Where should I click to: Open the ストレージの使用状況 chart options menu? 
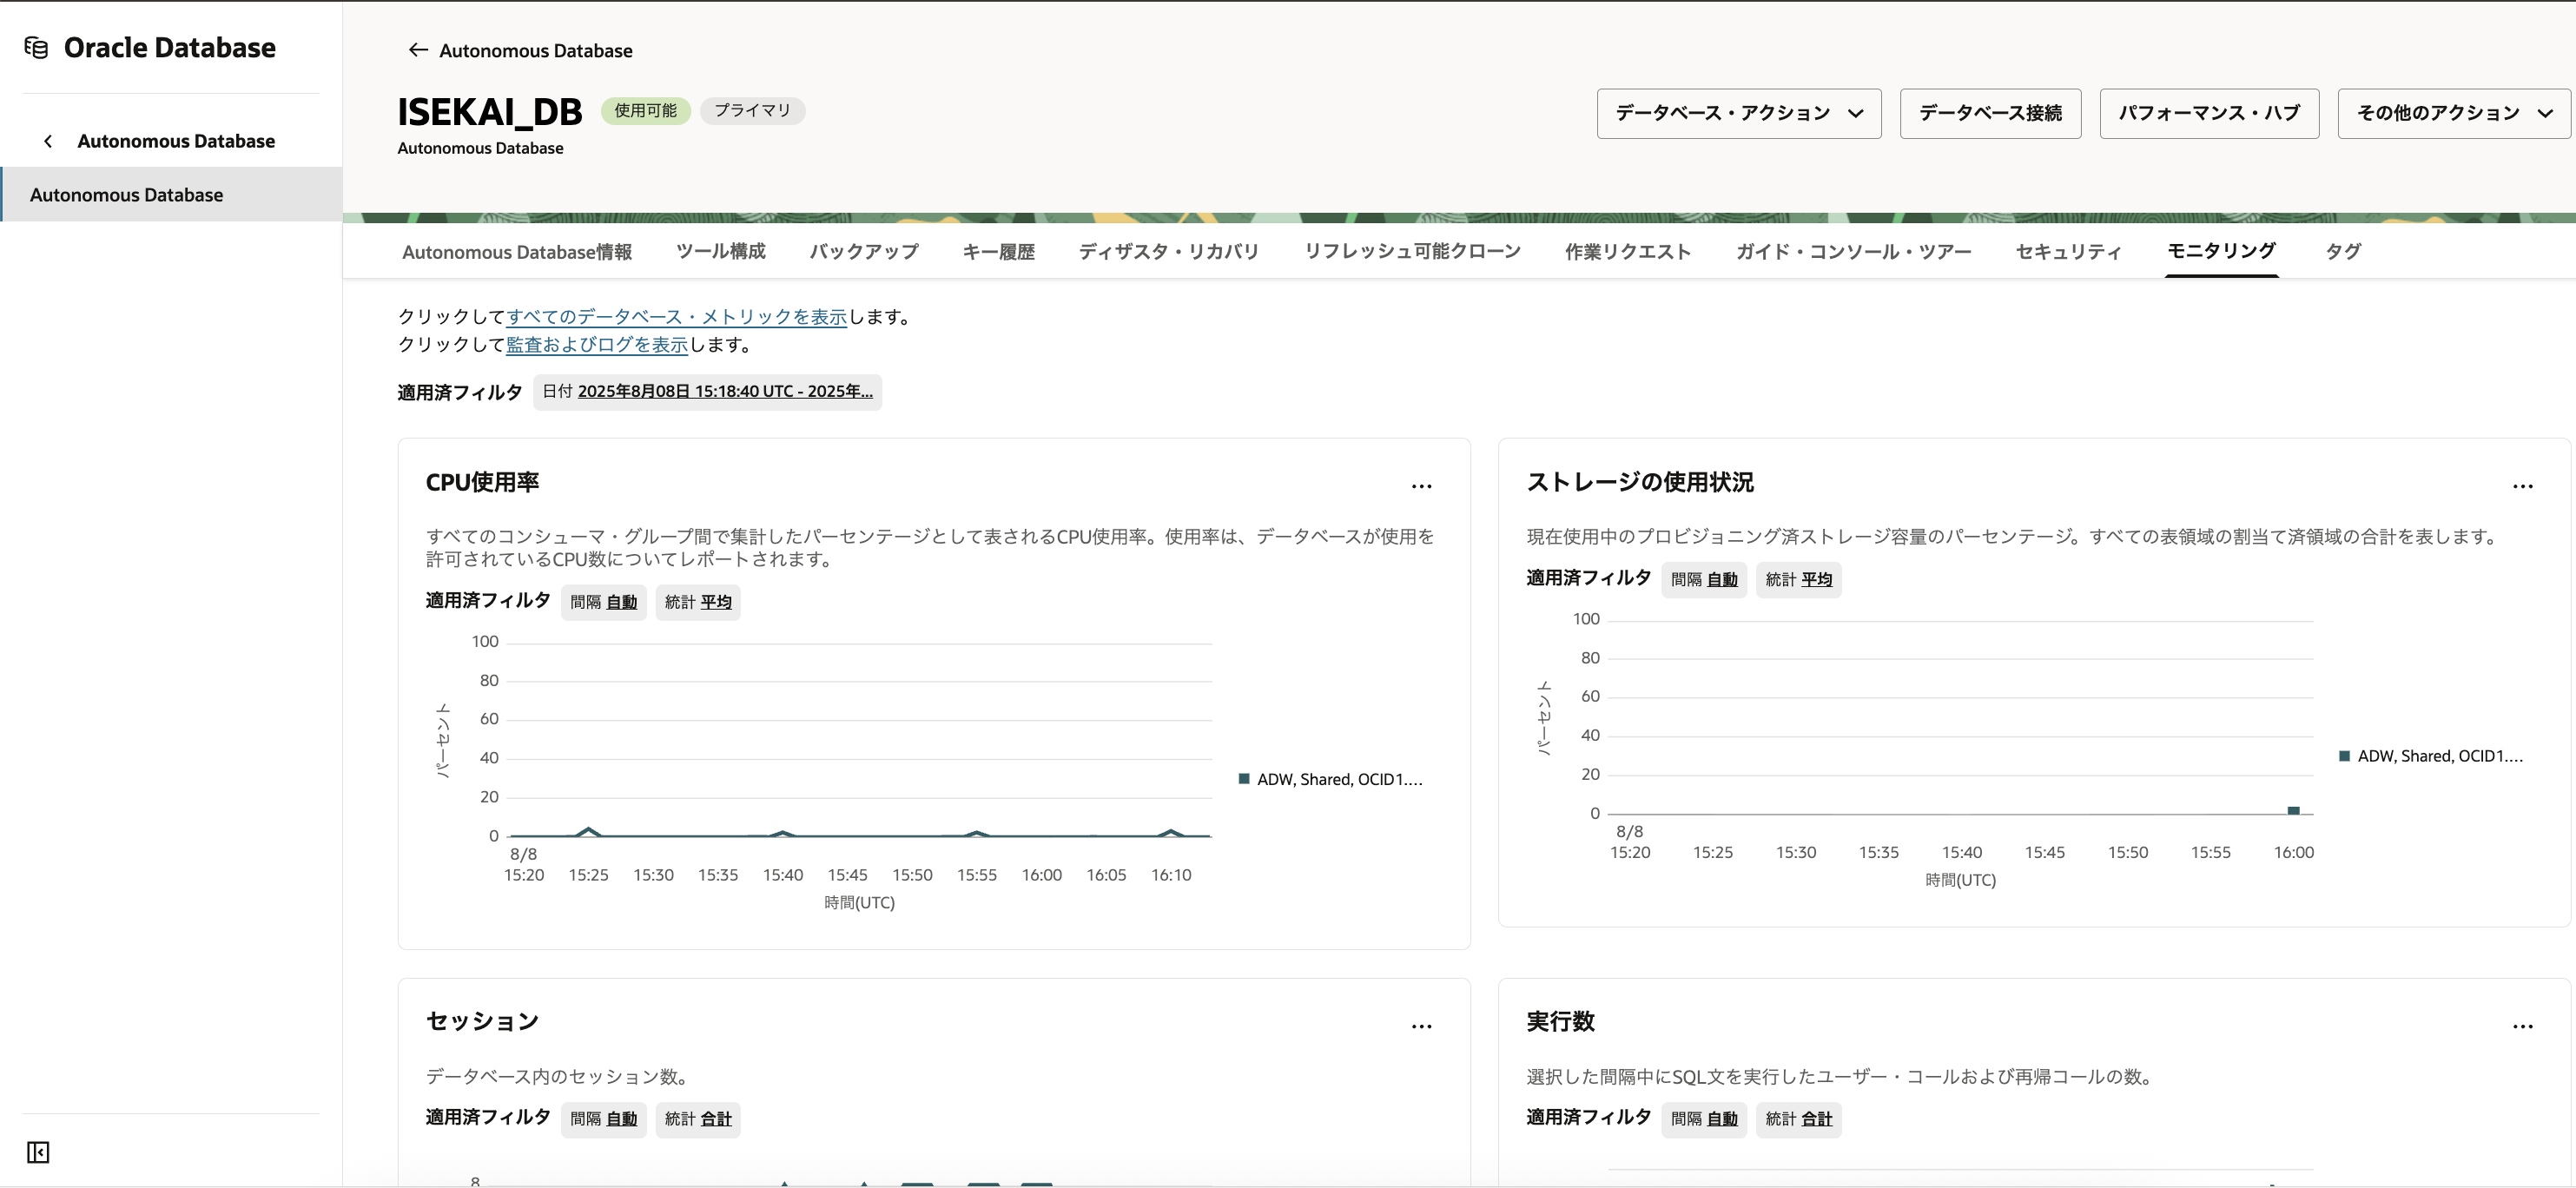(2523, 486)
